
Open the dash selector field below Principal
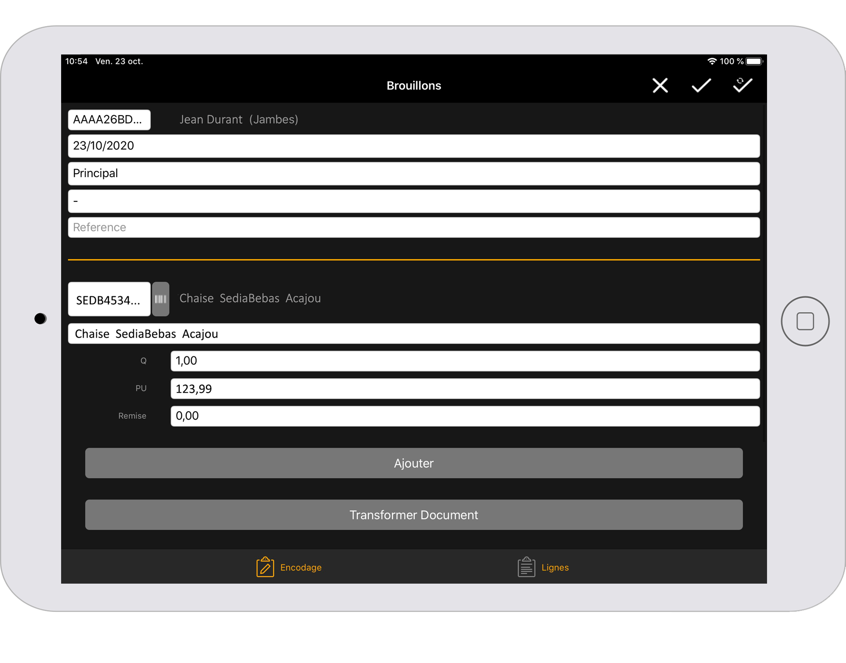tap(414, 201)
